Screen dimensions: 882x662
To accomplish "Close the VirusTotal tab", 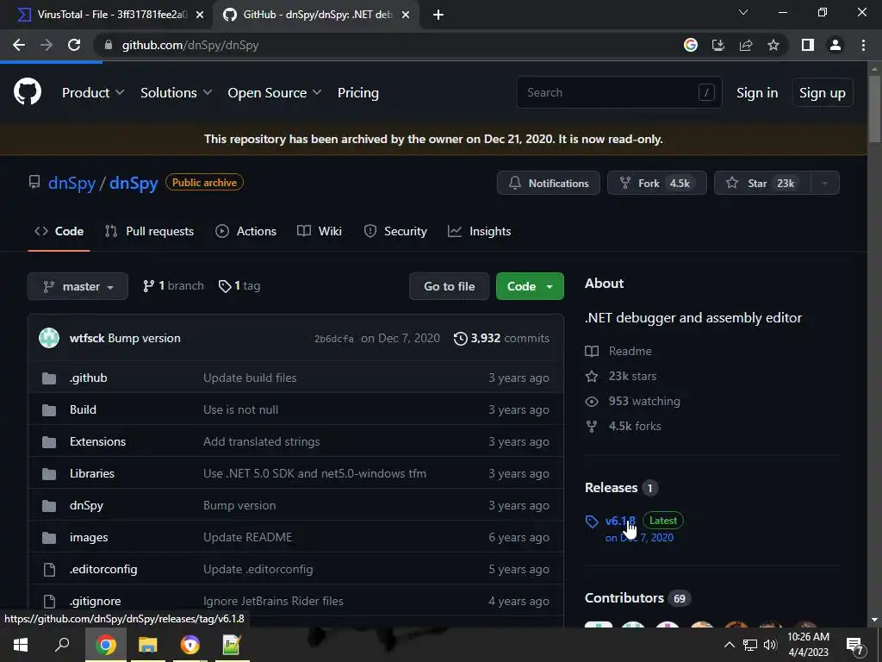I will pyautogui.click(x=200, y=15).
